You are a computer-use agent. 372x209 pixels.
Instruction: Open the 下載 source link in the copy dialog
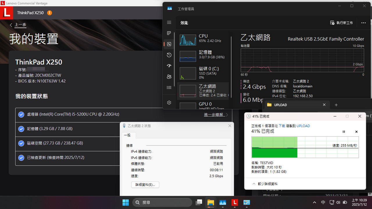coord(282,126)
